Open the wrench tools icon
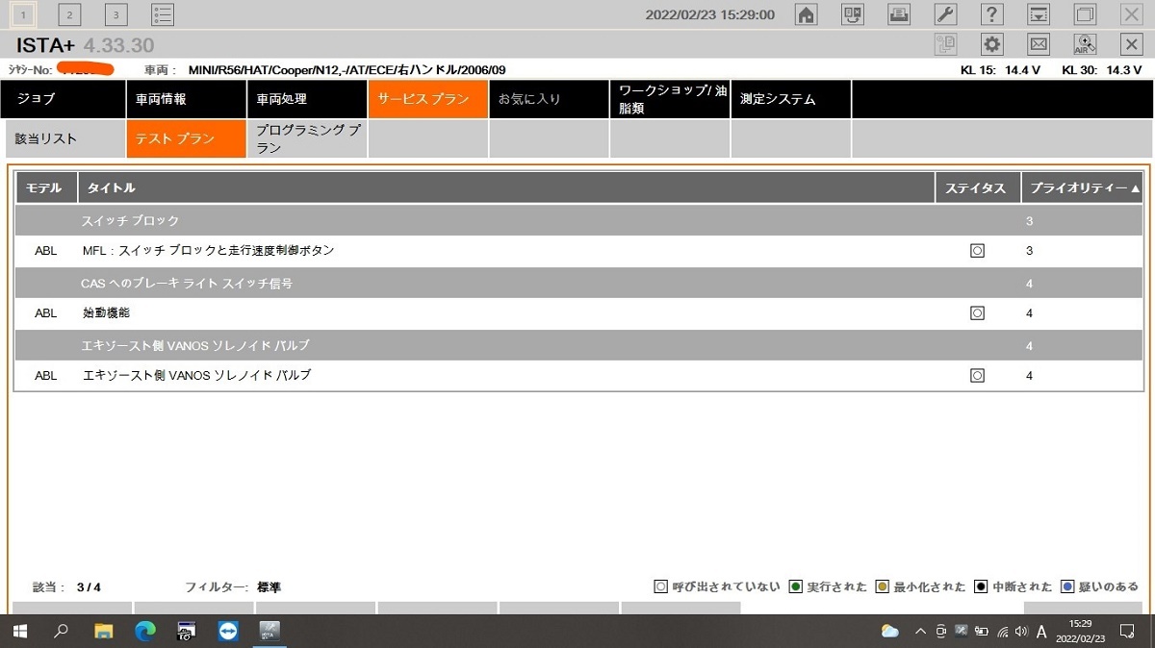The width and height of the screenshot is (1155, 648). pyautogui.click(x=945, y=14)
